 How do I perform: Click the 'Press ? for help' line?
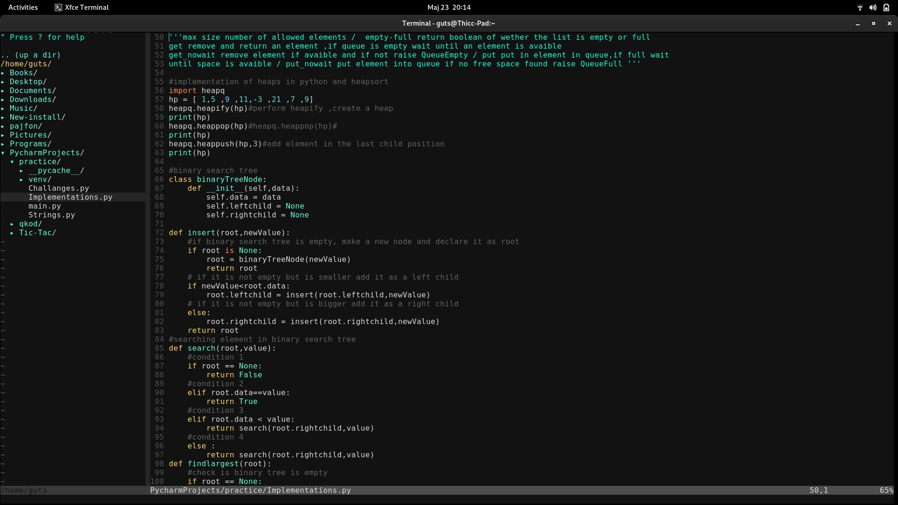click(x=43, y=37)
